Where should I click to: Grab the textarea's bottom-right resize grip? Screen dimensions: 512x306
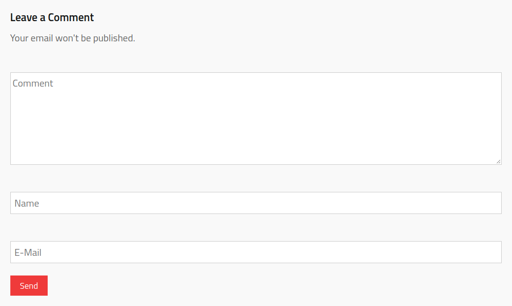click(x=498, y=161)
